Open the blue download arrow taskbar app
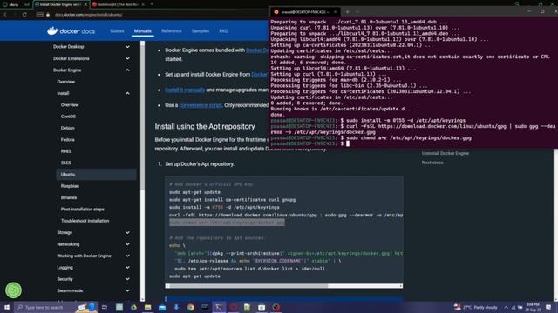Image resolution: width=558 pixels, height=313 pixels. click(x=176, y=307)
